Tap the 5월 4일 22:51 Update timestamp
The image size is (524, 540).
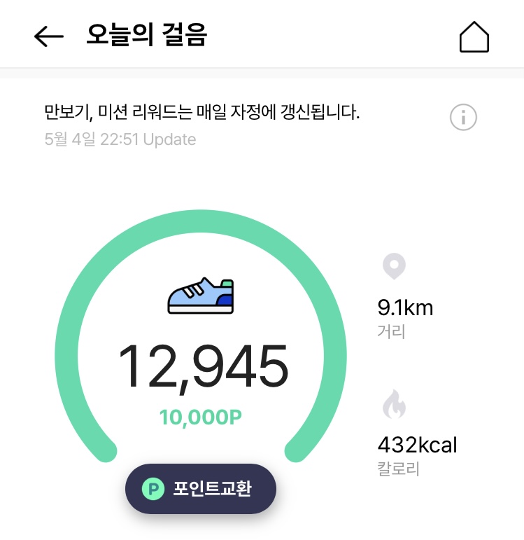coord(120,139)
